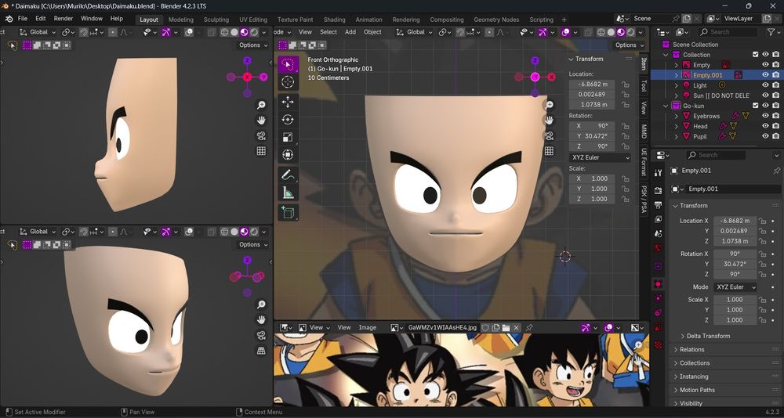Open the Options dropdown in Front Orthographic viewport

[x=629, y=45]
